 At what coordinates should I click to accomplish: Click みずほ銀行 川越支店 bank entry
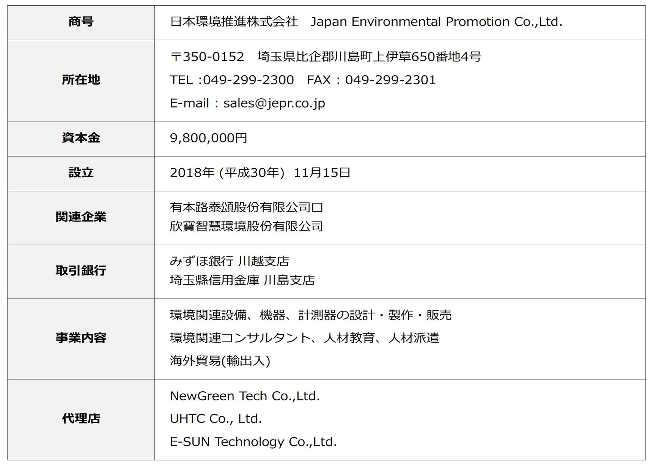(230, 261)
